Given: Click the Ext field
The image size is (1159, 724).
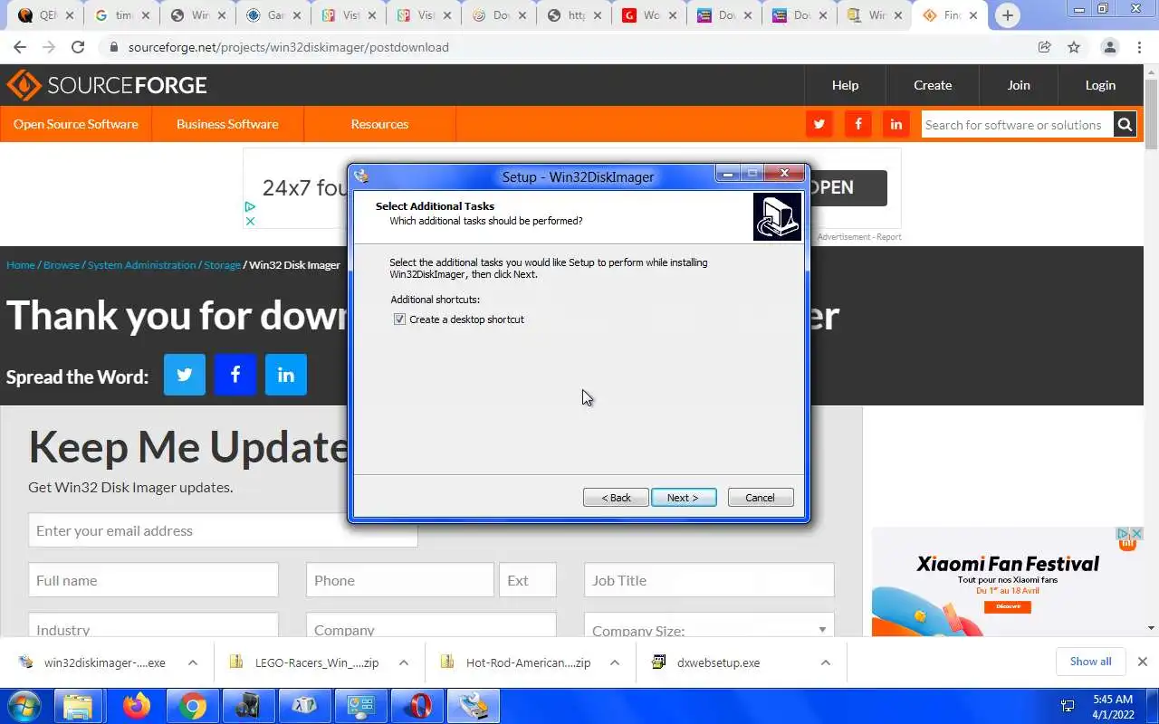Looking at the screenshot, I should pos(528,580).
